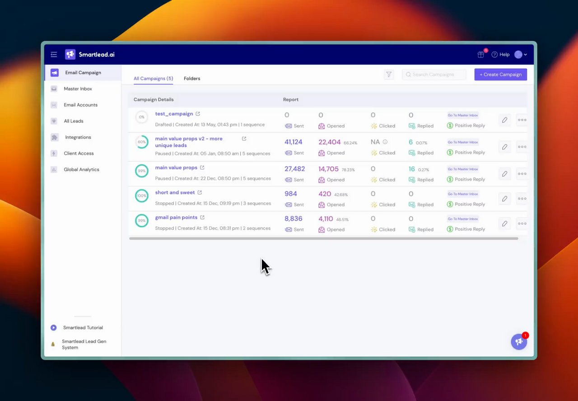578x401 pixels.
Task: Open the gmail pain points campaign
Action: click(176, 217)
